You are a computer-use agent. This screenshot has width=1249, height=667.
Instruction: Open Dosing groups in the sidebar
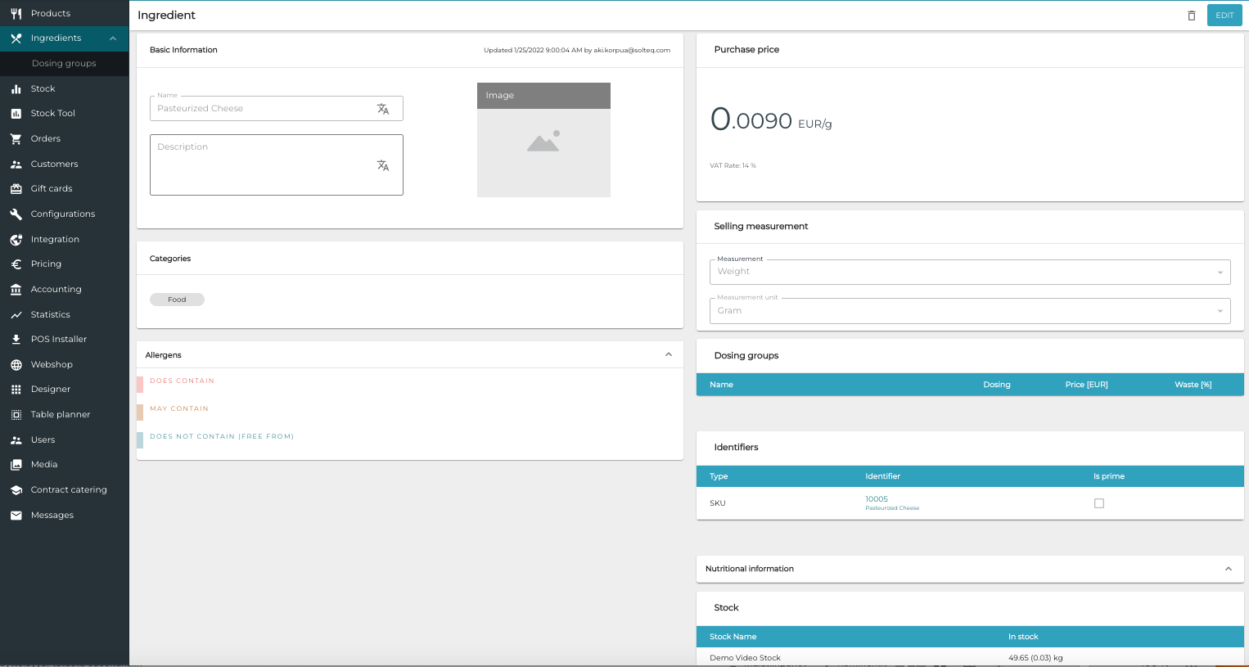(x=64, y=63)
